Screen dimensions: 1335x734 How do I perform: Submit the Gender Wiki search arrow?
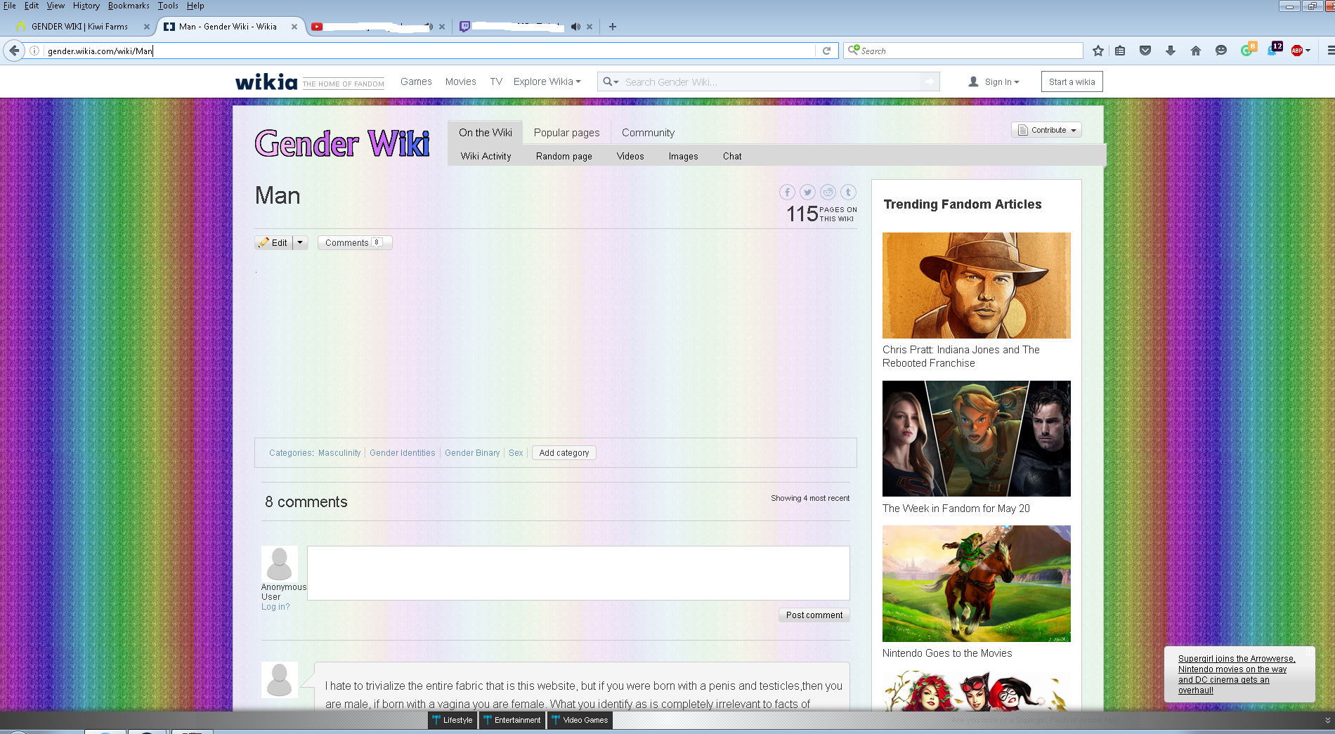(930, 81)
